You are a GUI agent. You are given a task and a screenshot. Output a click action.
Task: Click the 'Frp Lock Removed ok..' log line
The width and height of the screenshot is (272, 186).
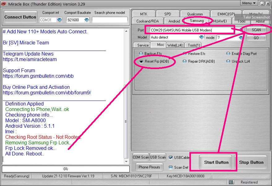pos(30,148)
